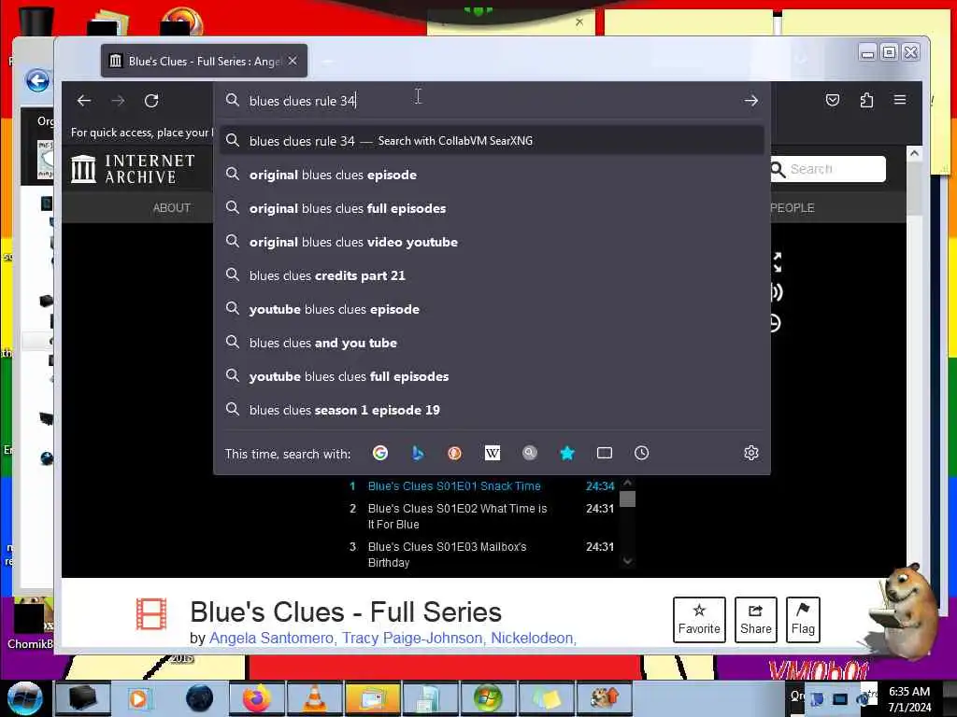Share the Blue's Clues item
Screen dimensions: 957x717
click(x=755, y=620)
